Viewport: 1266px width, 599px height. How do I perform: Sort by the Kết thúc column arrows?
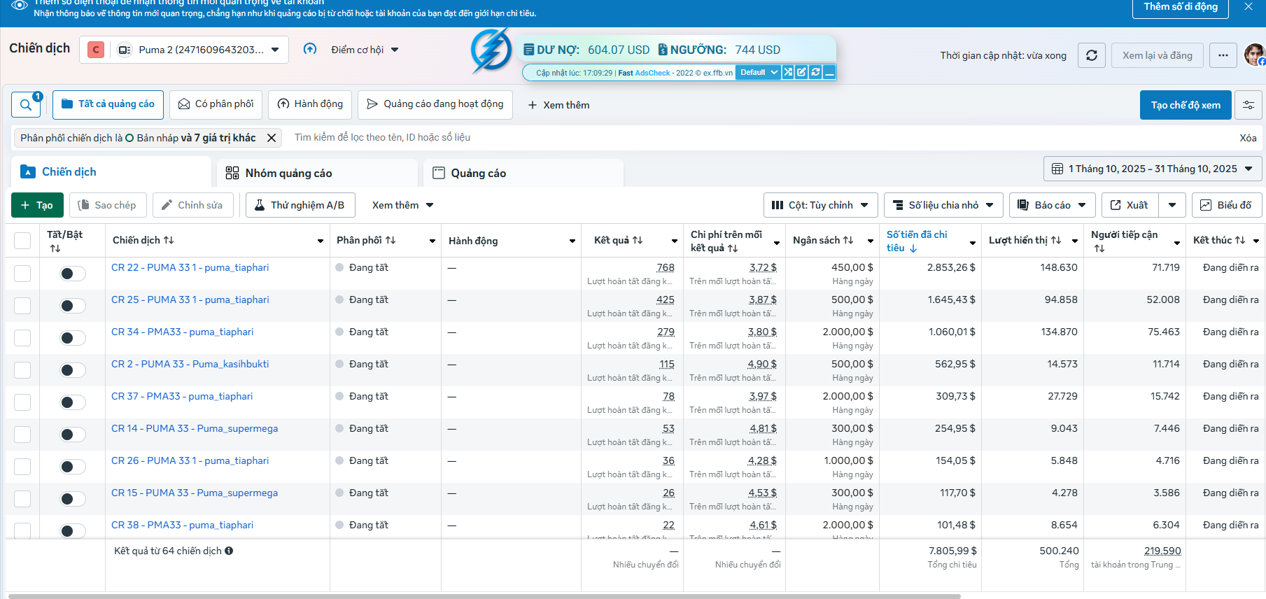(x=1240, y=240)
